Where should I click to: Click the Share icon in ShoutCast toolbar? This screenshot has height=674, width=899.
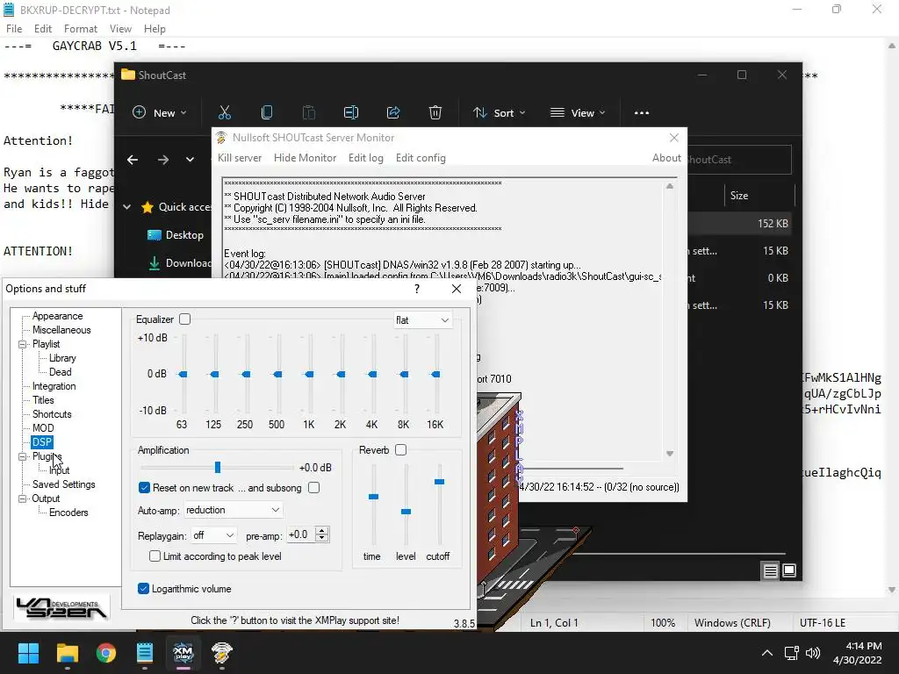click(393, 113)
